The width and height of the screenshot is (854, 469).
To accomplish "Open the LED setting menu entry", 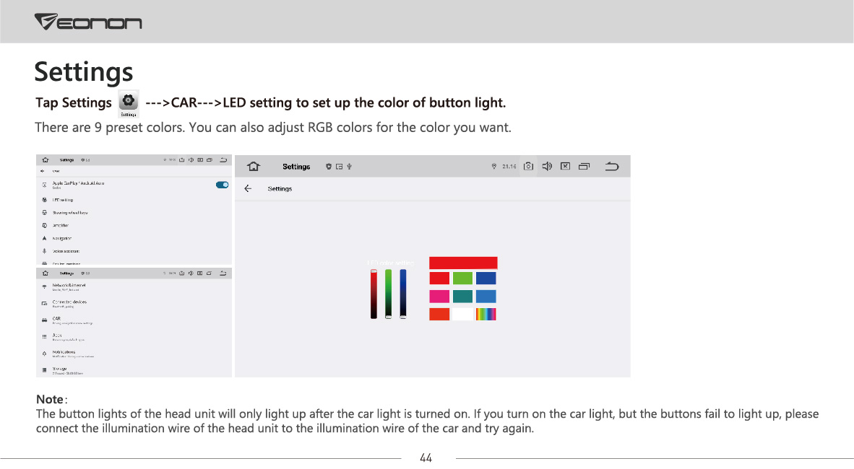I will tap(134, 200).
